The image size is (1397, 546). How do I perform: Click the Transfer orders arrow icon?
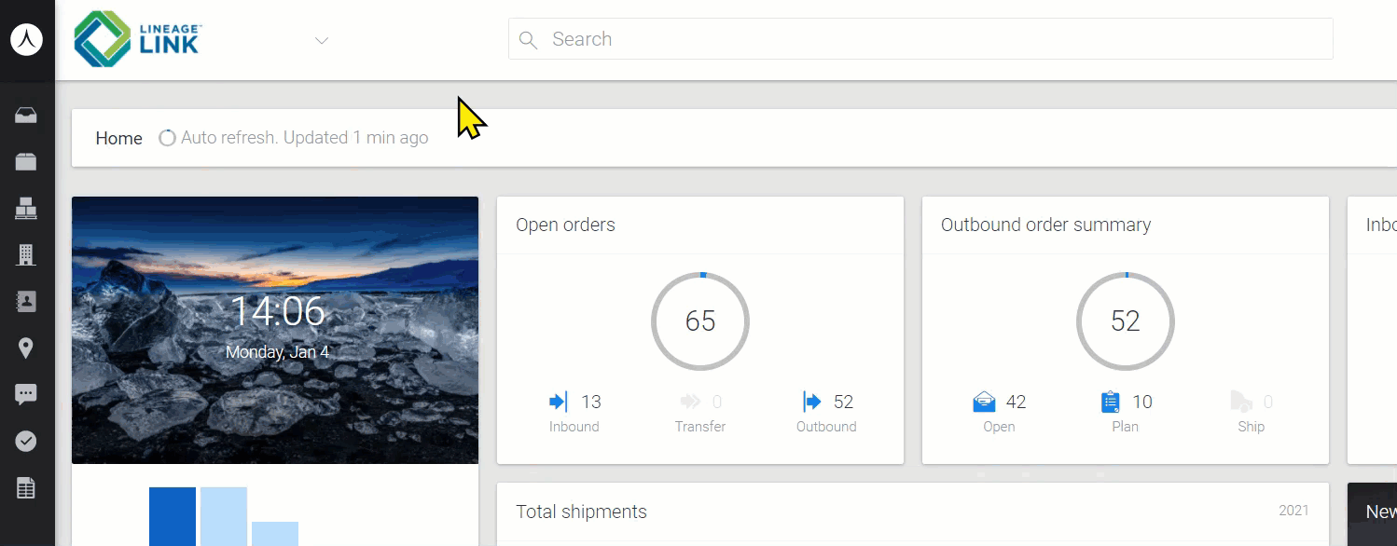coord(690,402)
